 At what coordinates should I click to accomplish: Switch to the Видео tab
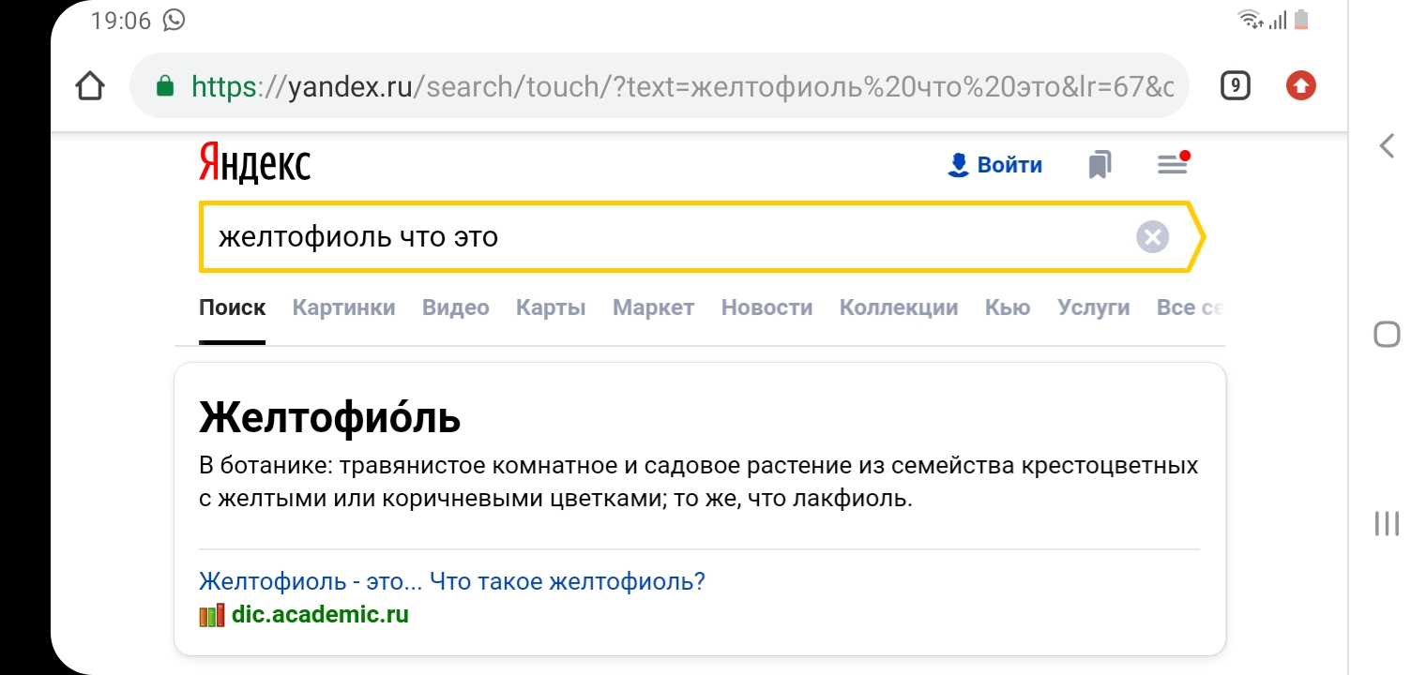pyautogui.click(x=455, y=307)
